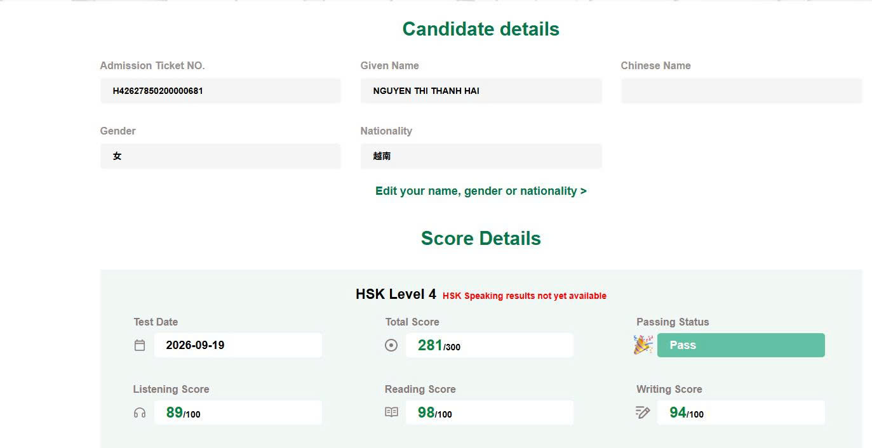
Task: Click the 'Gender' label
Action: (118, 131)
